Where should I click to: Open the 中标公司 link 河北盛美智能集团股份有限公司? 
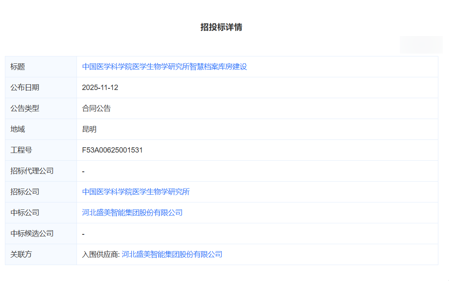pyautogui.click(x=133, y=212)
